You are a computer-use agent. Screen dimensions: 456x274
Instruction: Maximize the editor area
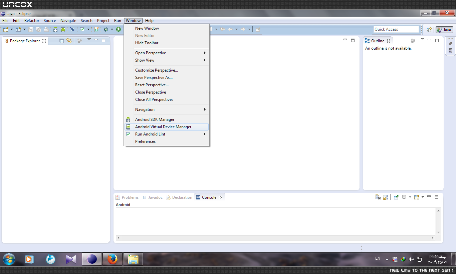click(353, 40)
